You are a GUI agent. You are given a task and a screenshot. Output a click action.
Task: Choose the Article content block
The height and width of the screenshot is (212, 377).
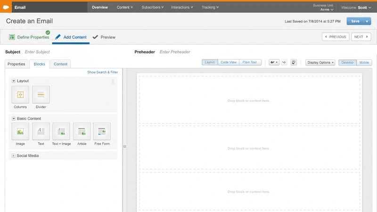(x=82, y=131)
